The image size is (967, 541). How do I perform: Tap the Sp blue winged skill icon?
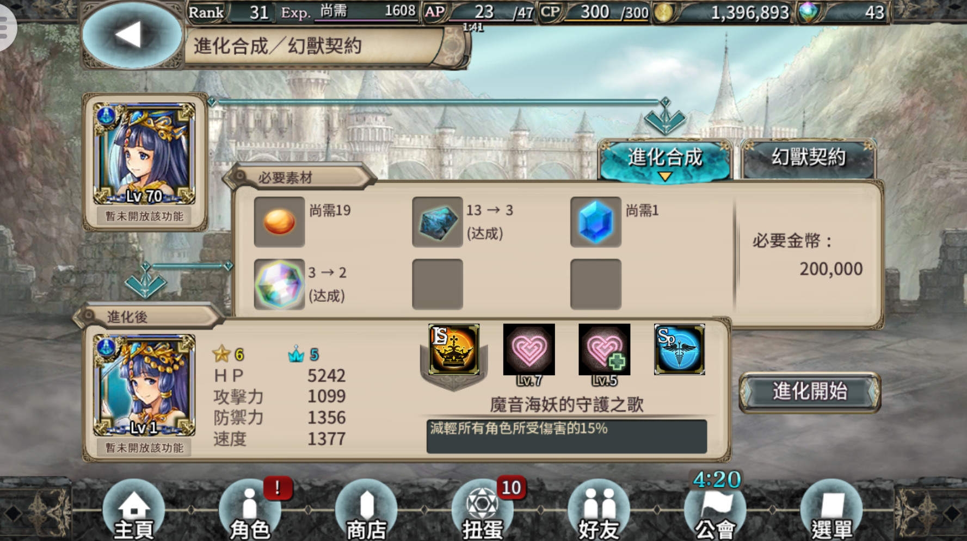pyautogui.click(x=679, y=350)
